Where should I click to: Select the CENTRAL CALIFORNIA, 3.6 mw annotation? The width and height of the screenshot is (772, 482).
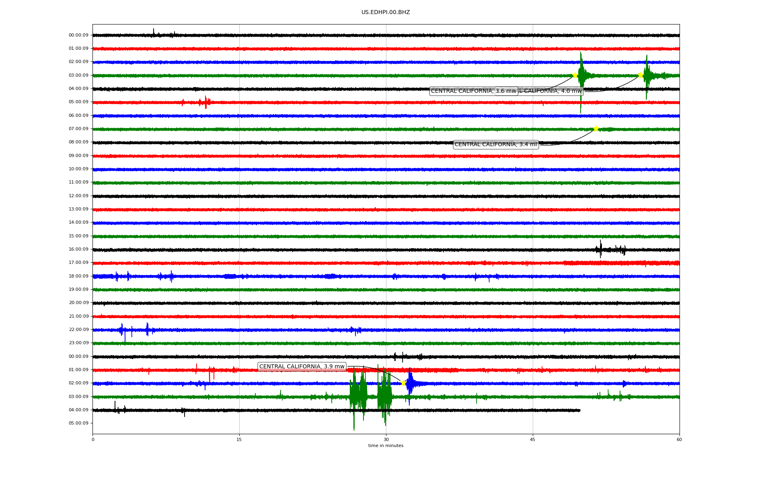[x=462, y=91]
